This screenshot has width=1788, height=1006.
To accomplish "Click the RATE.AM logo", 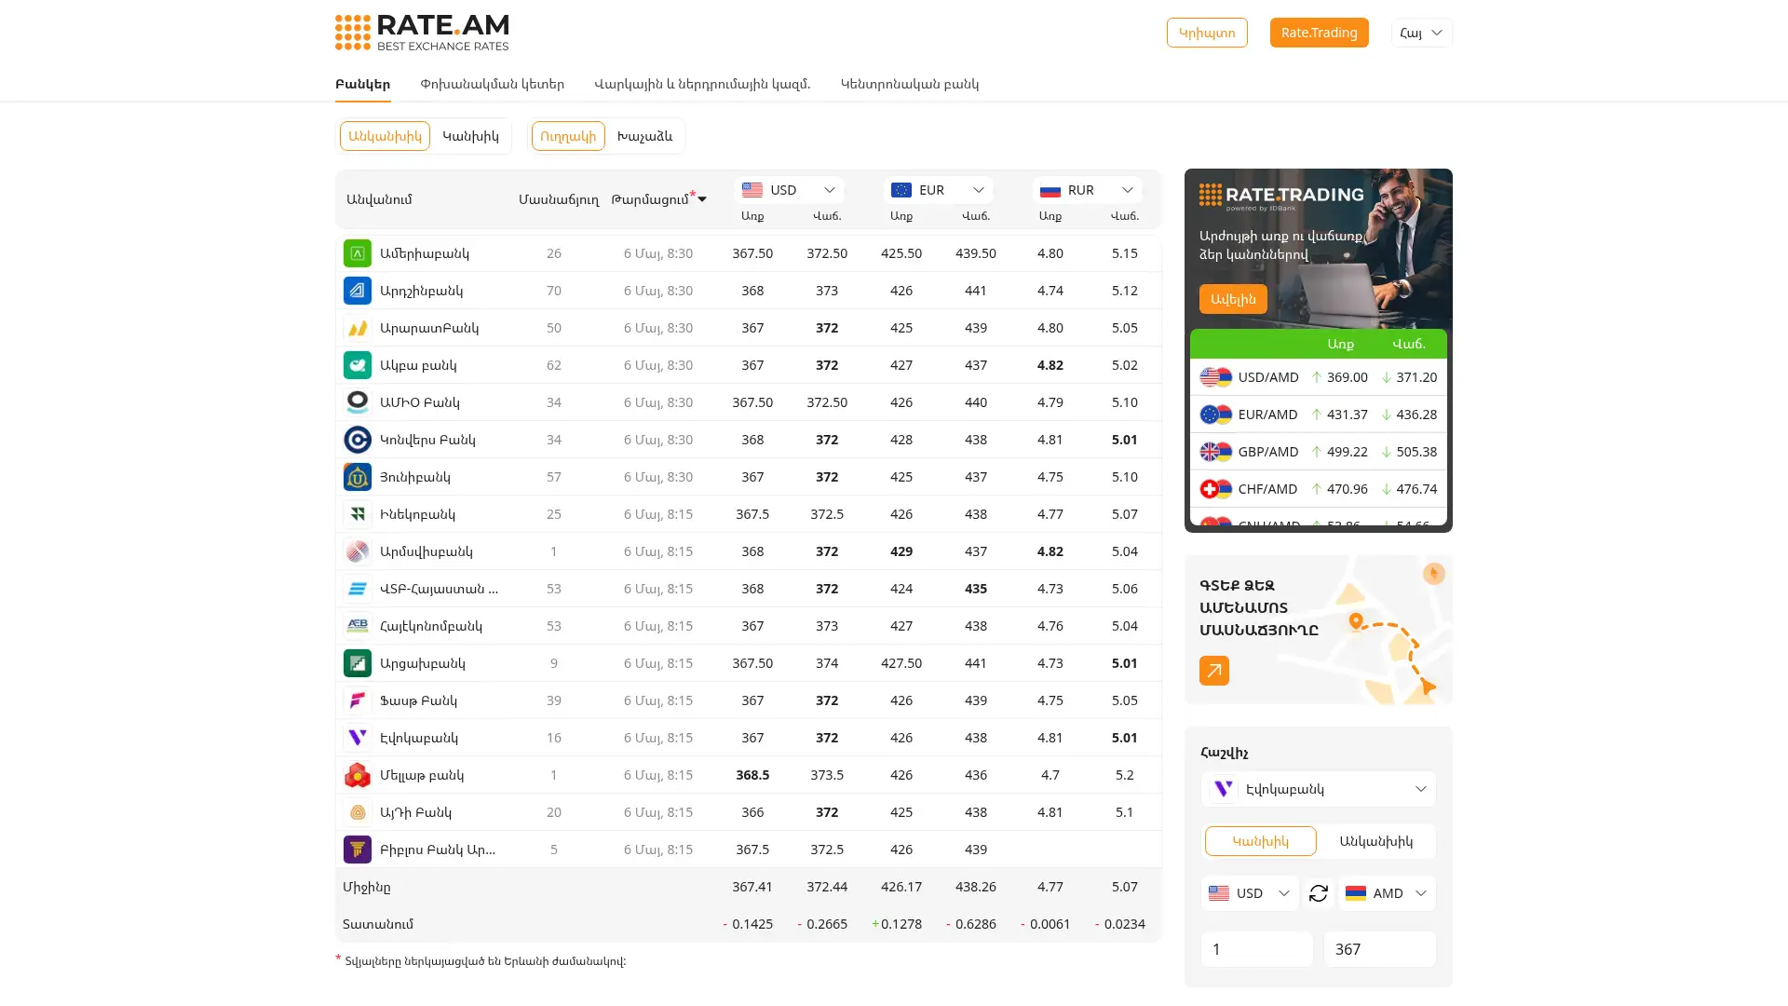I will click(422, 33).
